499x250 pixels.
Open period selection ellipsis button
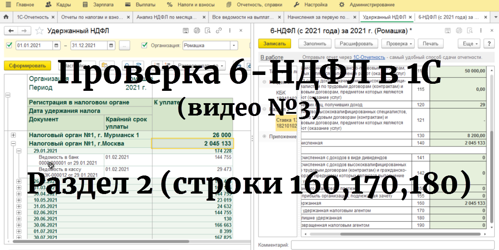pos(124,45)
